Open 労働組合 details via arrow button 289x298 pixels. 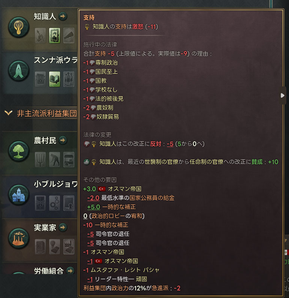pos(71,271)
